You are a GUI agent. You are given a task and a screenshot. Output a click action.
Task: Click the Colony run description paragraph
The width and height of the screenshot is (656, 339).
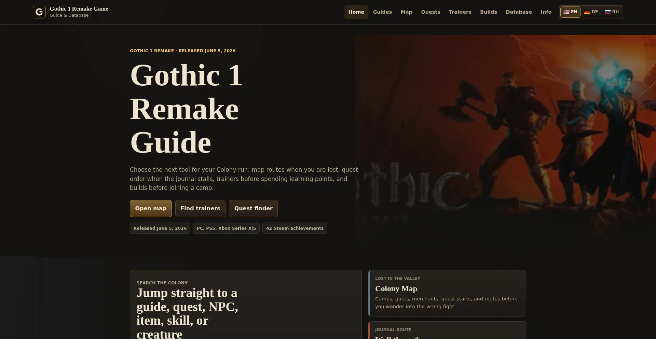(244, 179)
